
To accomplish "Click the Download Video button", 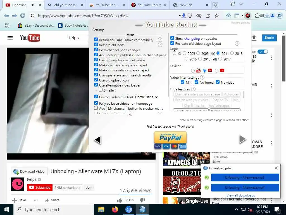I will click(29, 172).
